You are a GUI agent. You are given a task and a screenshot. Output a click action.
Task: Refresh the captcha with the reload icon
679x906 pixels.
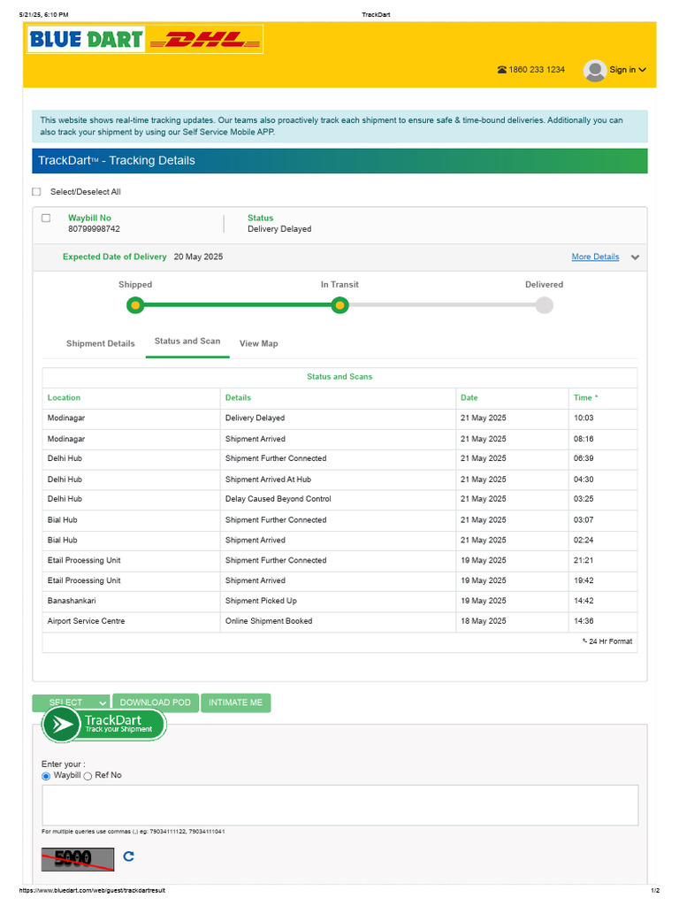(129, 856)
